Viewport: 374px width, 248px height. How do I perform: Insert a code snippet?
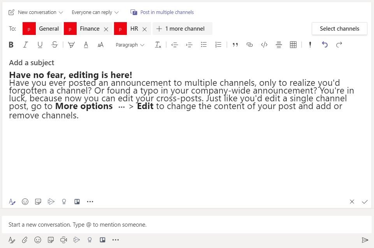(264, 45)
